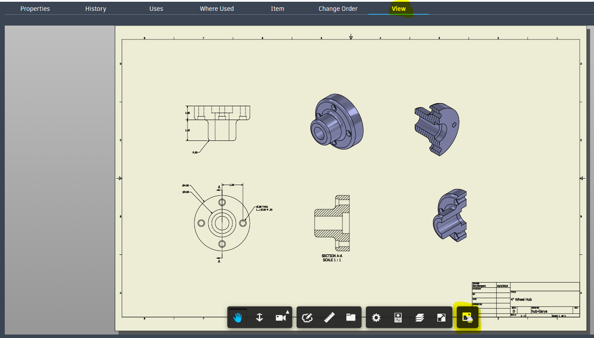
Task: Select the Measure ruler tool
Action: 329,318
